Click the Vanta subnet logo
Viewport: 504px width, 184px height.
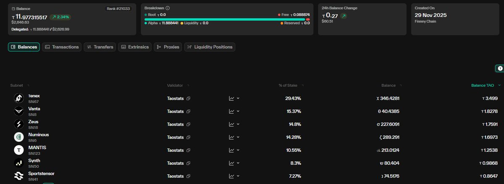pyautogui.click(x=18, y=111)
